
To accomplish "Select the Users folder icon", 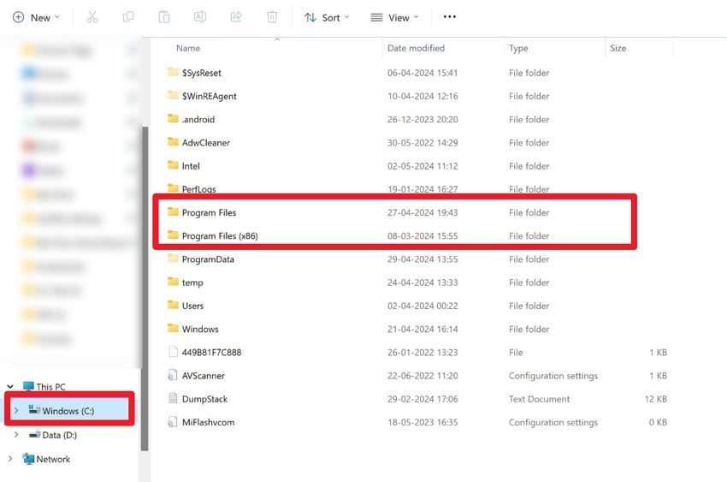I will click(173, 305).
